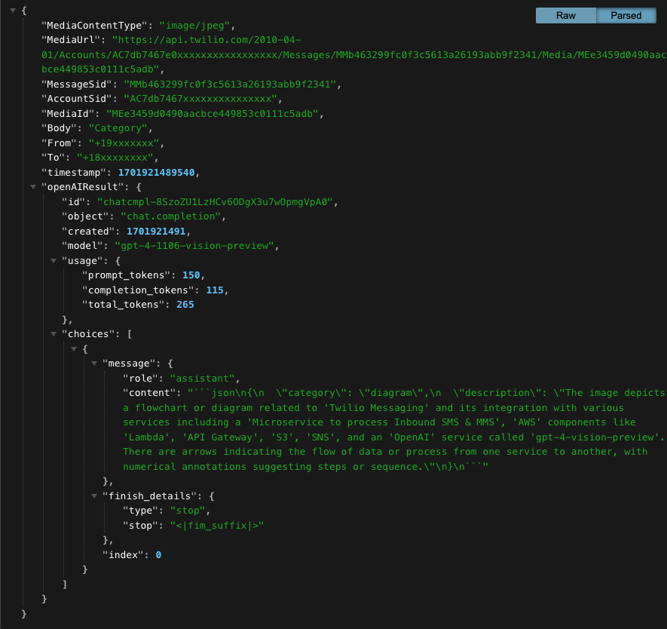
Task: Select the completion_tokens value 115
Action: [215, 290]
